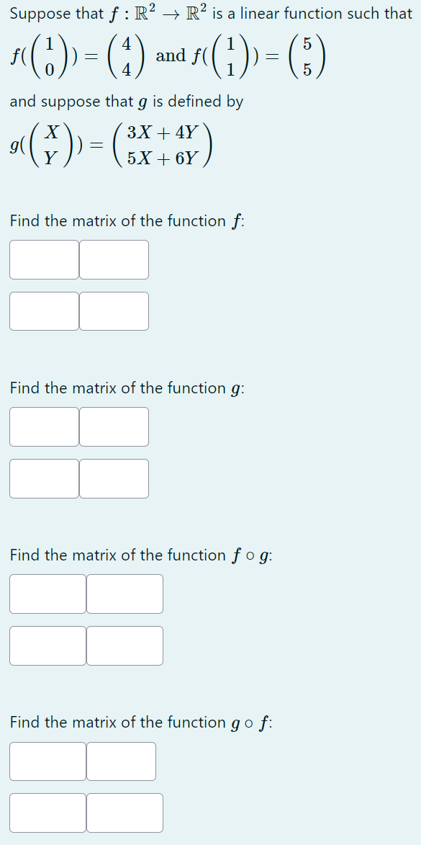Click the bottom-right entry of matrix g
Screen dimensions: 421x845
(114, 478)
